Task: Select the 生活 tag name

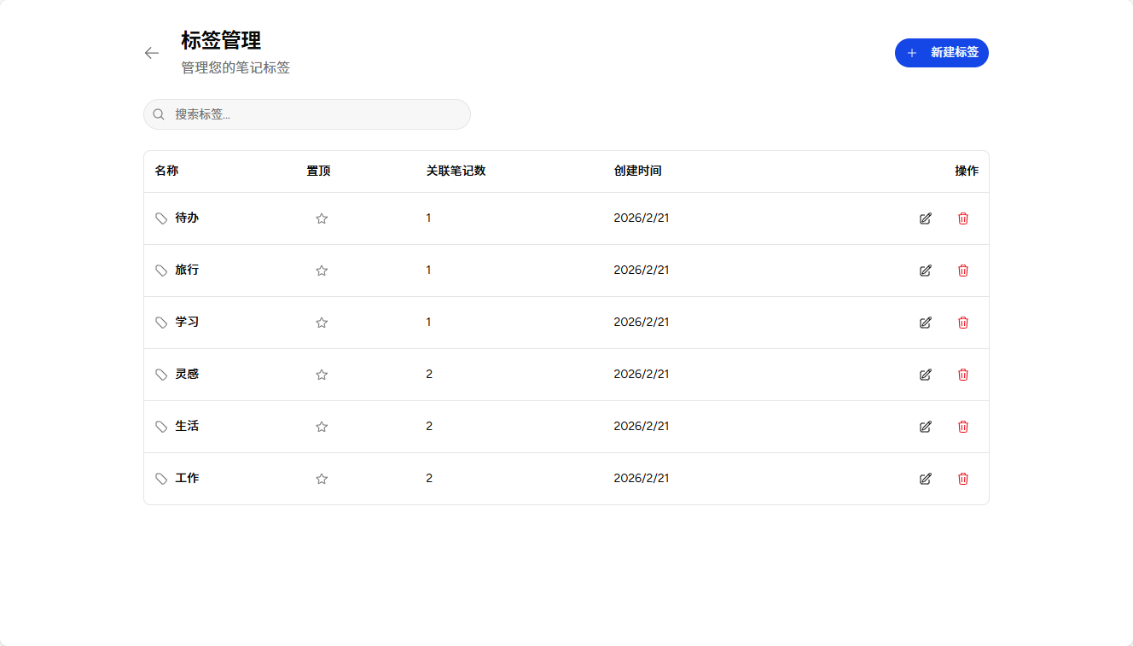Action: coord(187,426)
